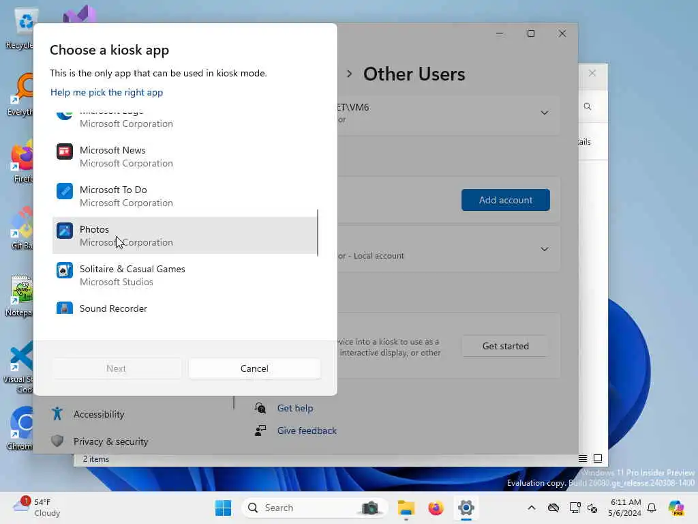
Task: Open the weather widget showing 54°F Cloudy
Action: pyautogui.click(x=37, y=508)
